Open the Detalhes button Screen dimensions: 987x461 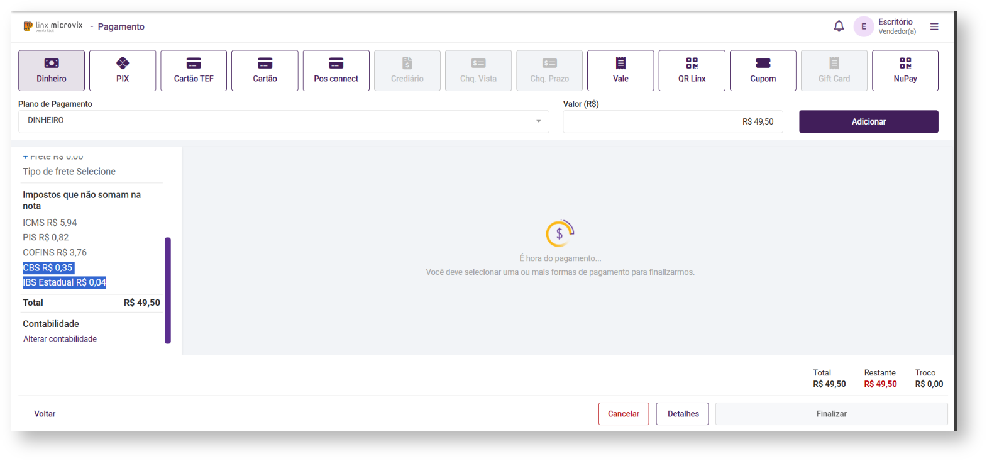pos(683,414)
